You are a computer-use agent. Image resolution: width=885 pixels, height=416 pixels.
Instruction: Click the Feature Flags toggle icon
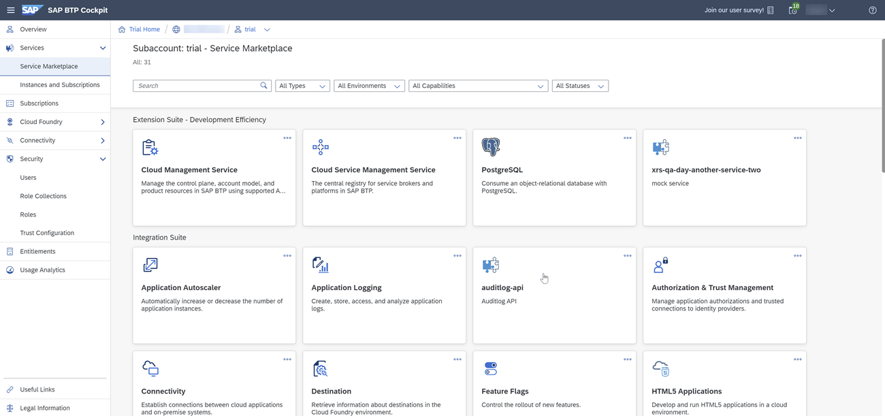490,368
